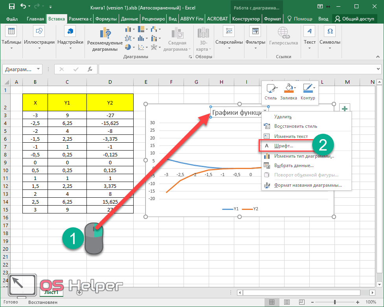
Task: Select Шрифт... from context menu
Action: 284,146
